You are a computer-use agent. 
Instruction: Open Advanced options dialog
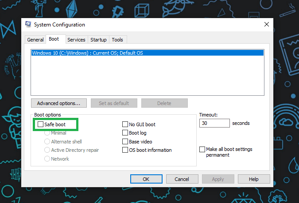59,103
